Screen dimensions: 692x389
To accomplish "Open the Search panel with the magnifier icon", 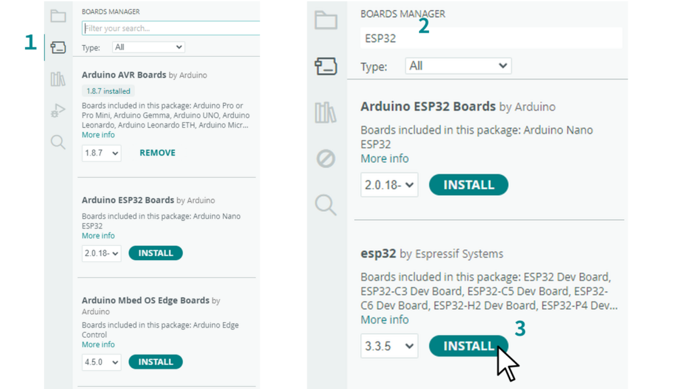I will click(x=57, y=142).
